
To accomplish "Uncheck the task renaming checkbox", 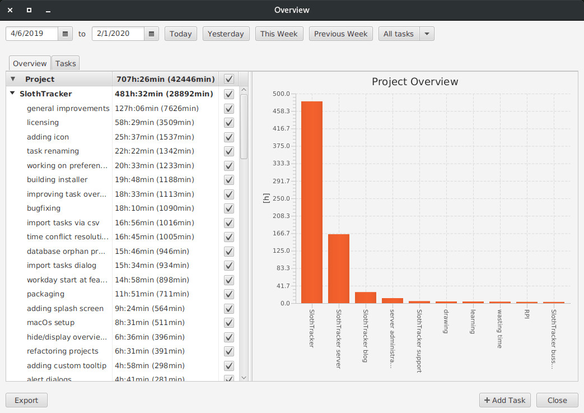I will click(x=229, y=151).
